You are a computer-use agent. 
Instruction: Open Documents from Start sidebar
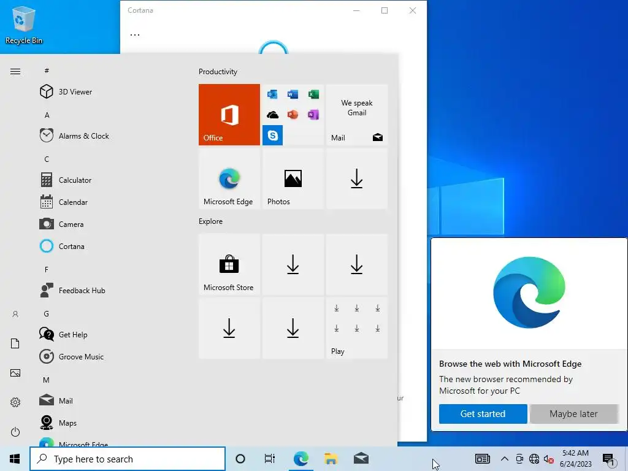click(x=15, y=343)
